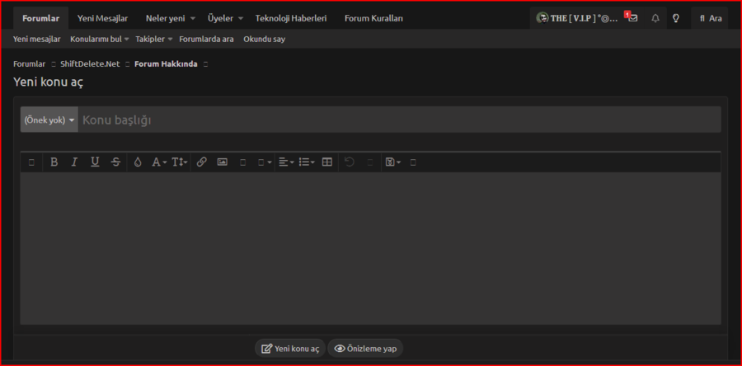Toggle the lightbulb theme switch
Viewport: 742px width, 366px height.
tap(676, 18)
